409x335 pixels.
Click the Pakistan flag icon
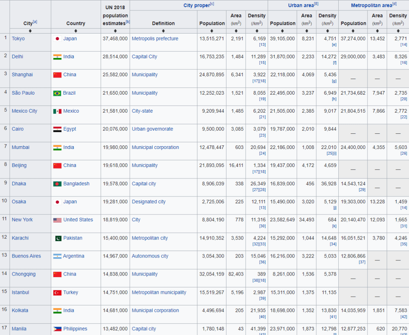tap(57, 238)
